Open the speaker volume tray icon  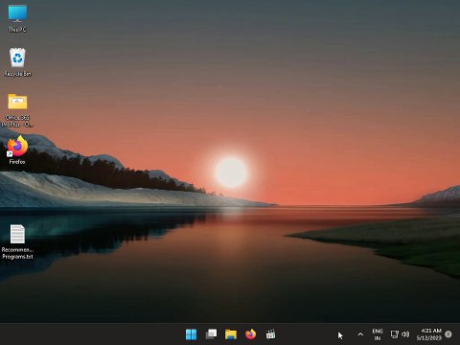pos(405,334)
